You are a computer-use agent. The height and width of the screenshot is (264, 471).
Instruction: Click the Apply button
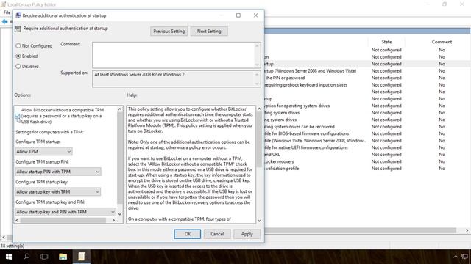click(x=247, y=234)
